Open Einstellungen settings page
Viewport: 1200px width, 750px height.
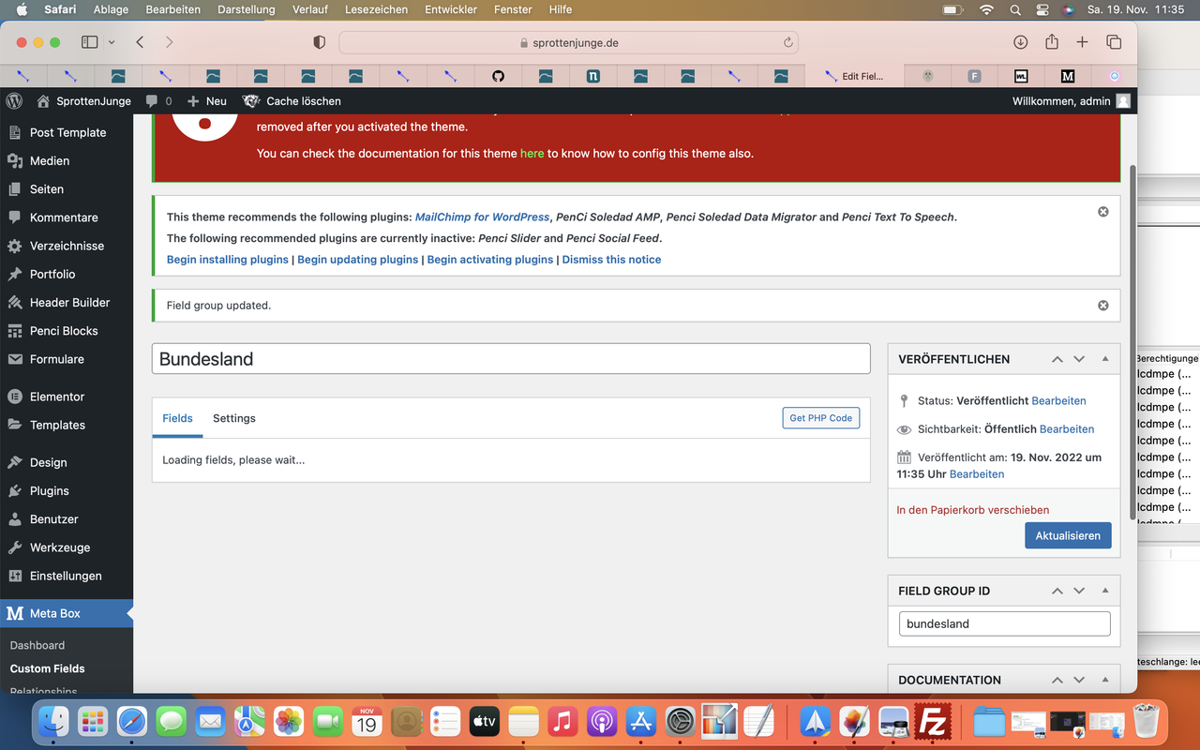[x=66, y=576]
